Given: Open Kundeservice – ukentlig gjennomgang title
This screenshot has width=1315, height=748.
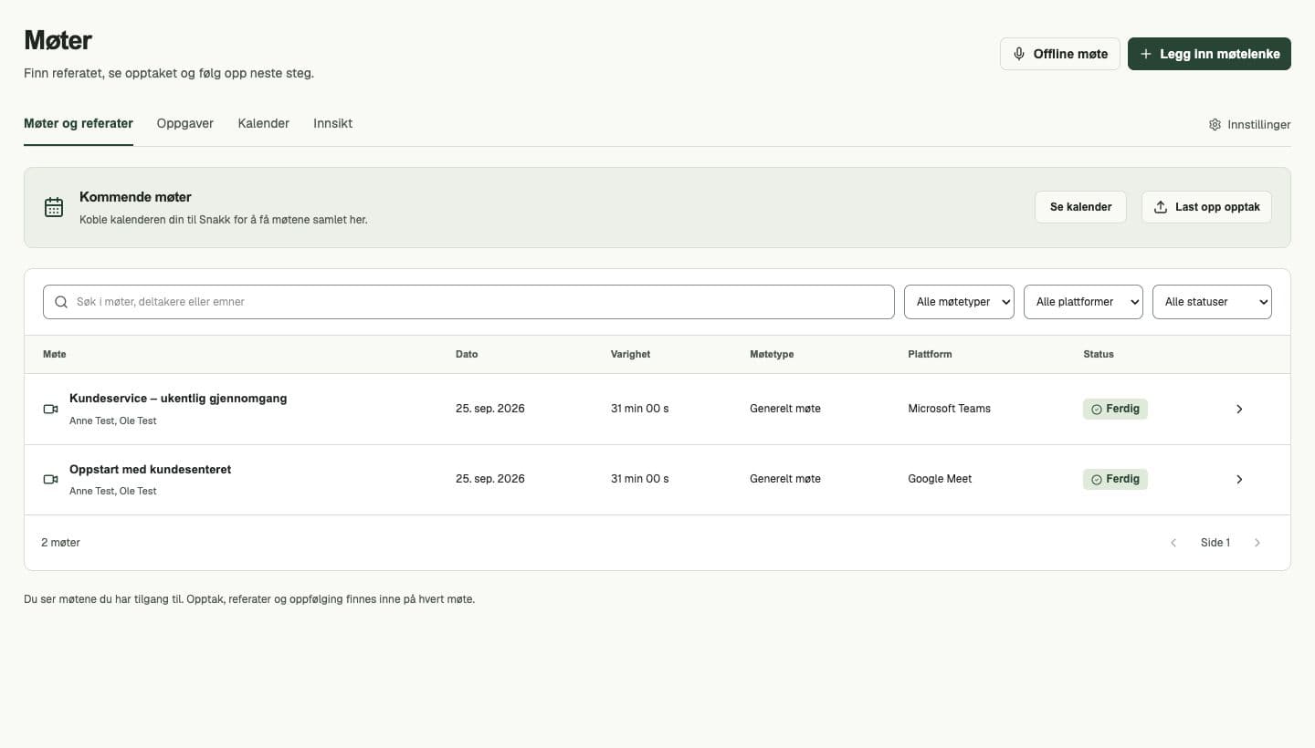Looking at the screenshot, I should pyautogui.click(x=178, y=399).
